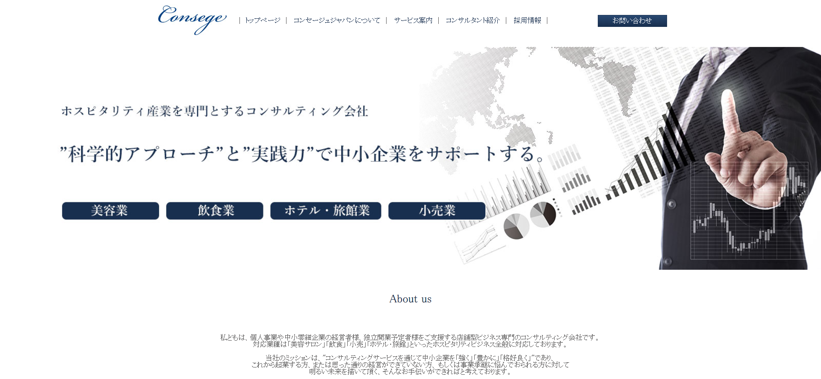The image size is (821, 379).
Task: Click the candlestick chart graphic
Action: [735, 230]
